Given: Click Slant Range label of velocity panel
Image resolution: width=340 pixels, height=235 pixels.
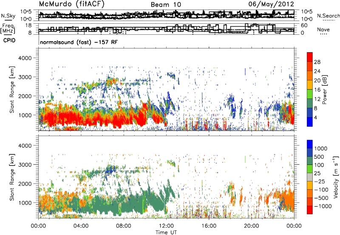Looking at the screenshot, I should [12, 177].
